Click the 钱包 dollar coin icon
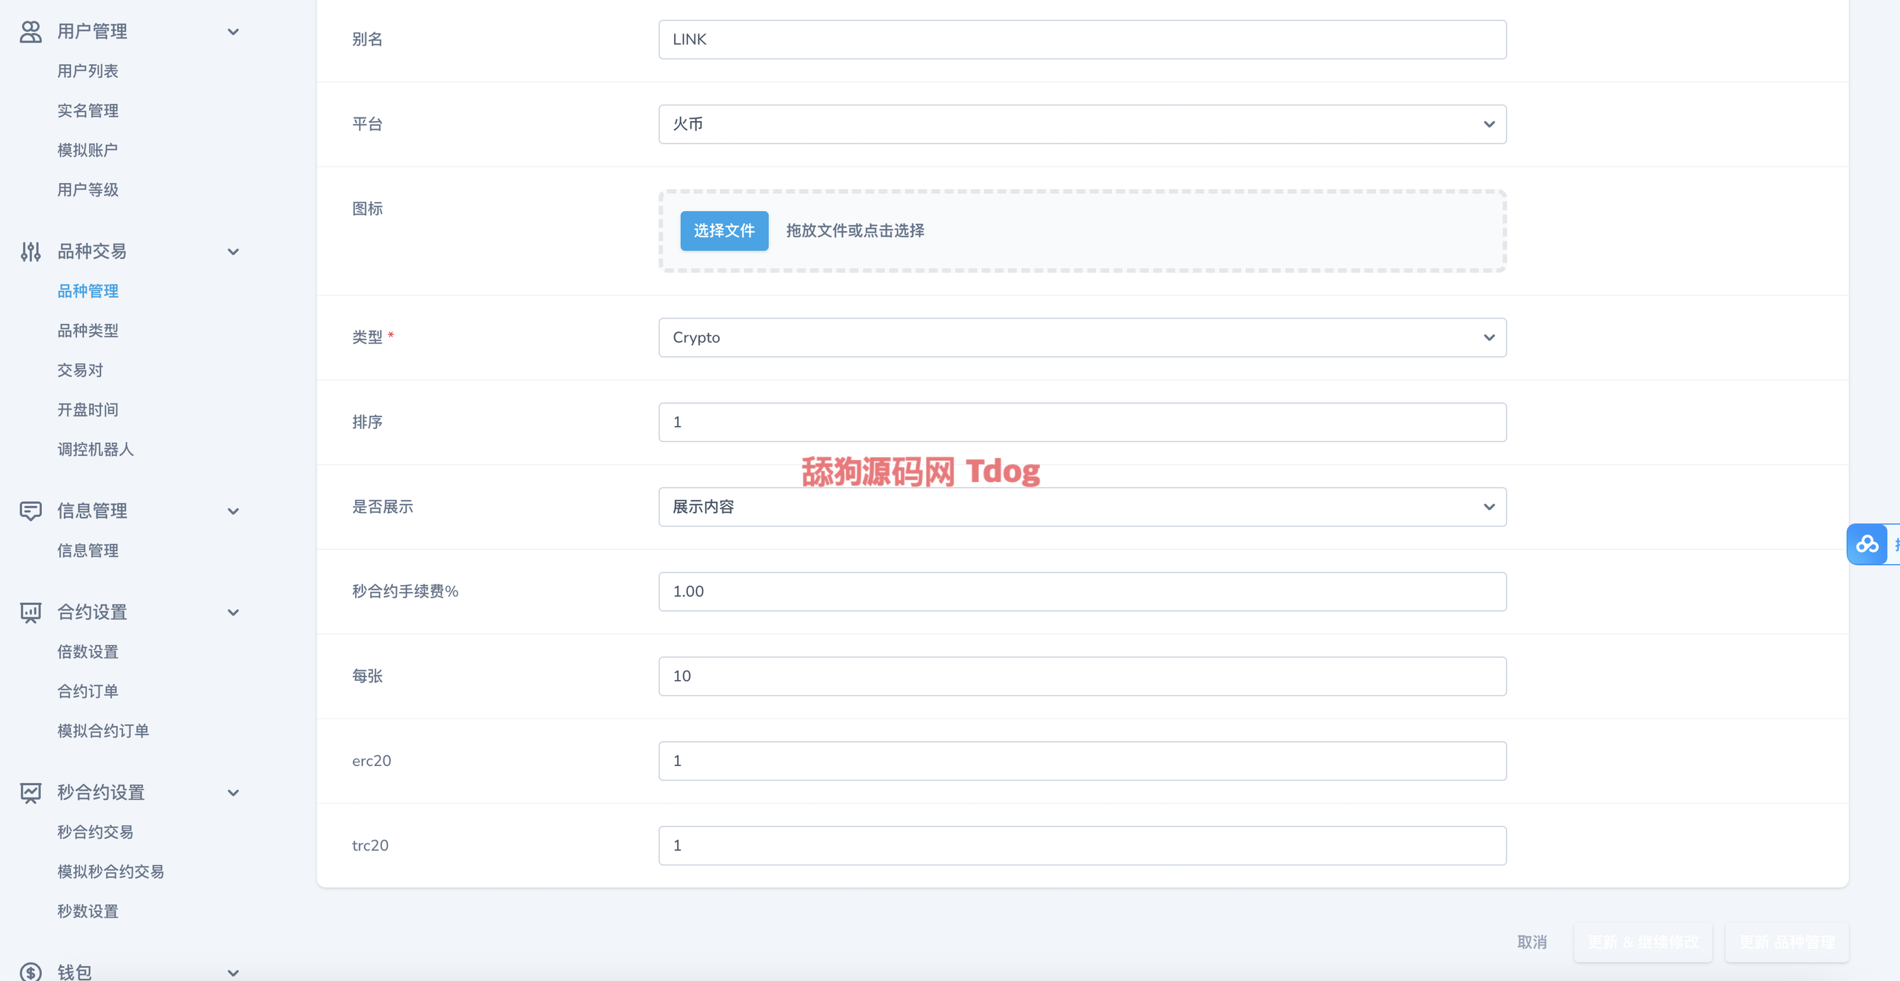The width and height of the screenshot is (1900, 981). click(x=30, y=971)
